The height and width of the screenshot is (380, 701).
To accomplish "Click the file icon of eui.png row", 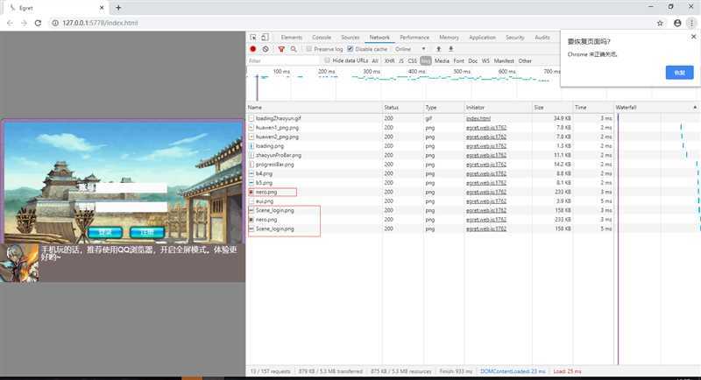I will click(251, 201).
